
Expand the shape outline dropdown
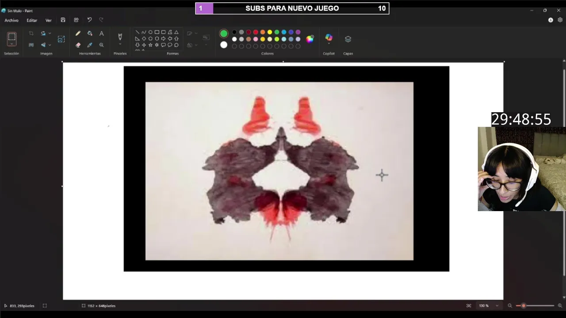pyautogui.click(x=196, y=34)
